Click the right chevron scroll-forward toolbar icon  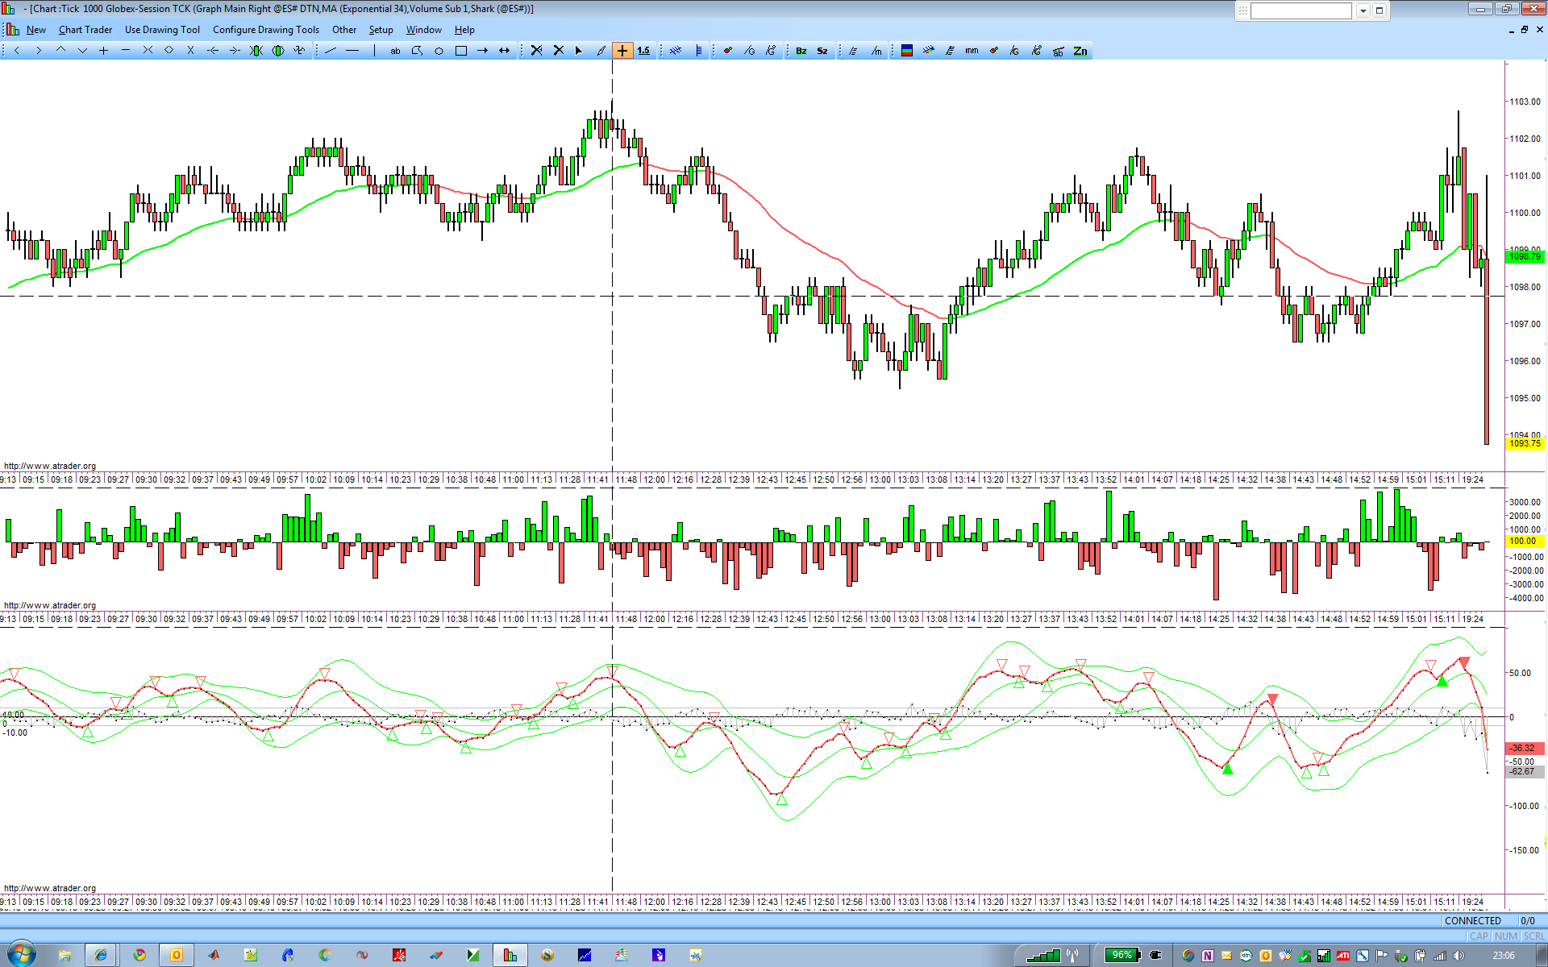pos(39,51)
